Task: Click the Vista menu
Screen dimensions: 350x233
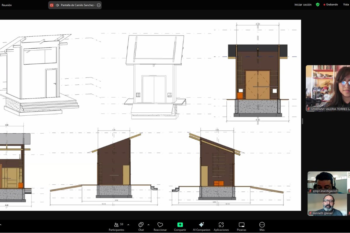Action: click(x=346, y=5)
